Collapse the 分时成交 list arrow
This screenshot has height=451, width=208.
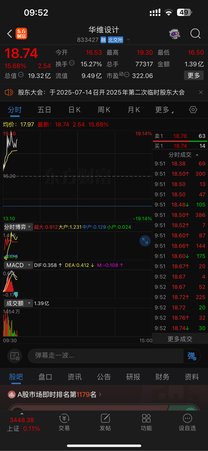coord(197,155)
